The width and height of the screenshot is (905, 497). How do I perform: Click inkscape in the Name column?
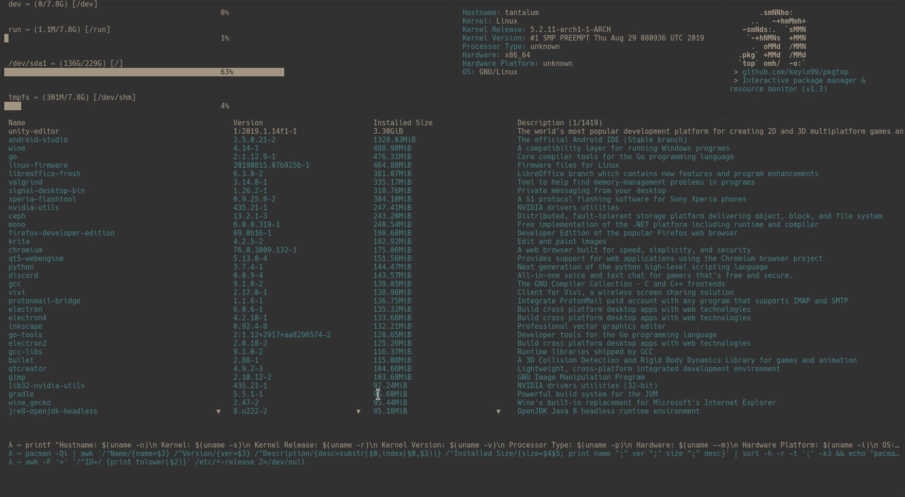(x=25, y=326)
